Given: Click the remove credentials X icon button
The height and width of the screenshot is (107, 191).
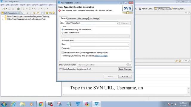Looking at the screenshot, I should (x=130, y=65).
